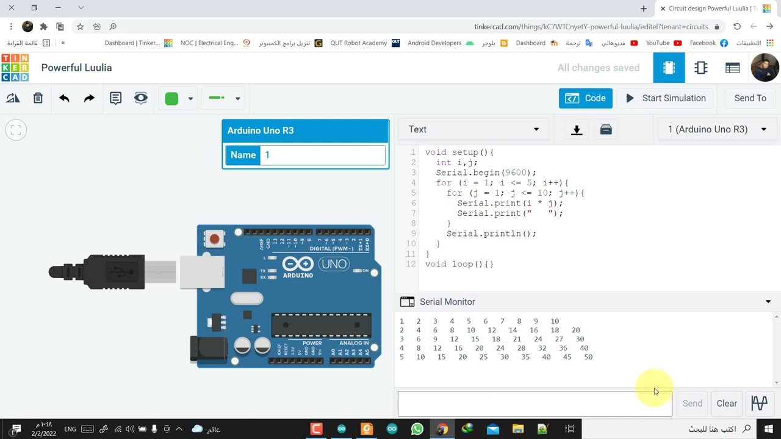The width and height of the screenshot is (781, 439).
Task: Open the notes annotation tool
Action: click(115, 98)
